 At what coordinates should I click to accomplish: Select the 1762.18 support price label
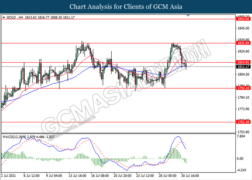tap(243, 122)
